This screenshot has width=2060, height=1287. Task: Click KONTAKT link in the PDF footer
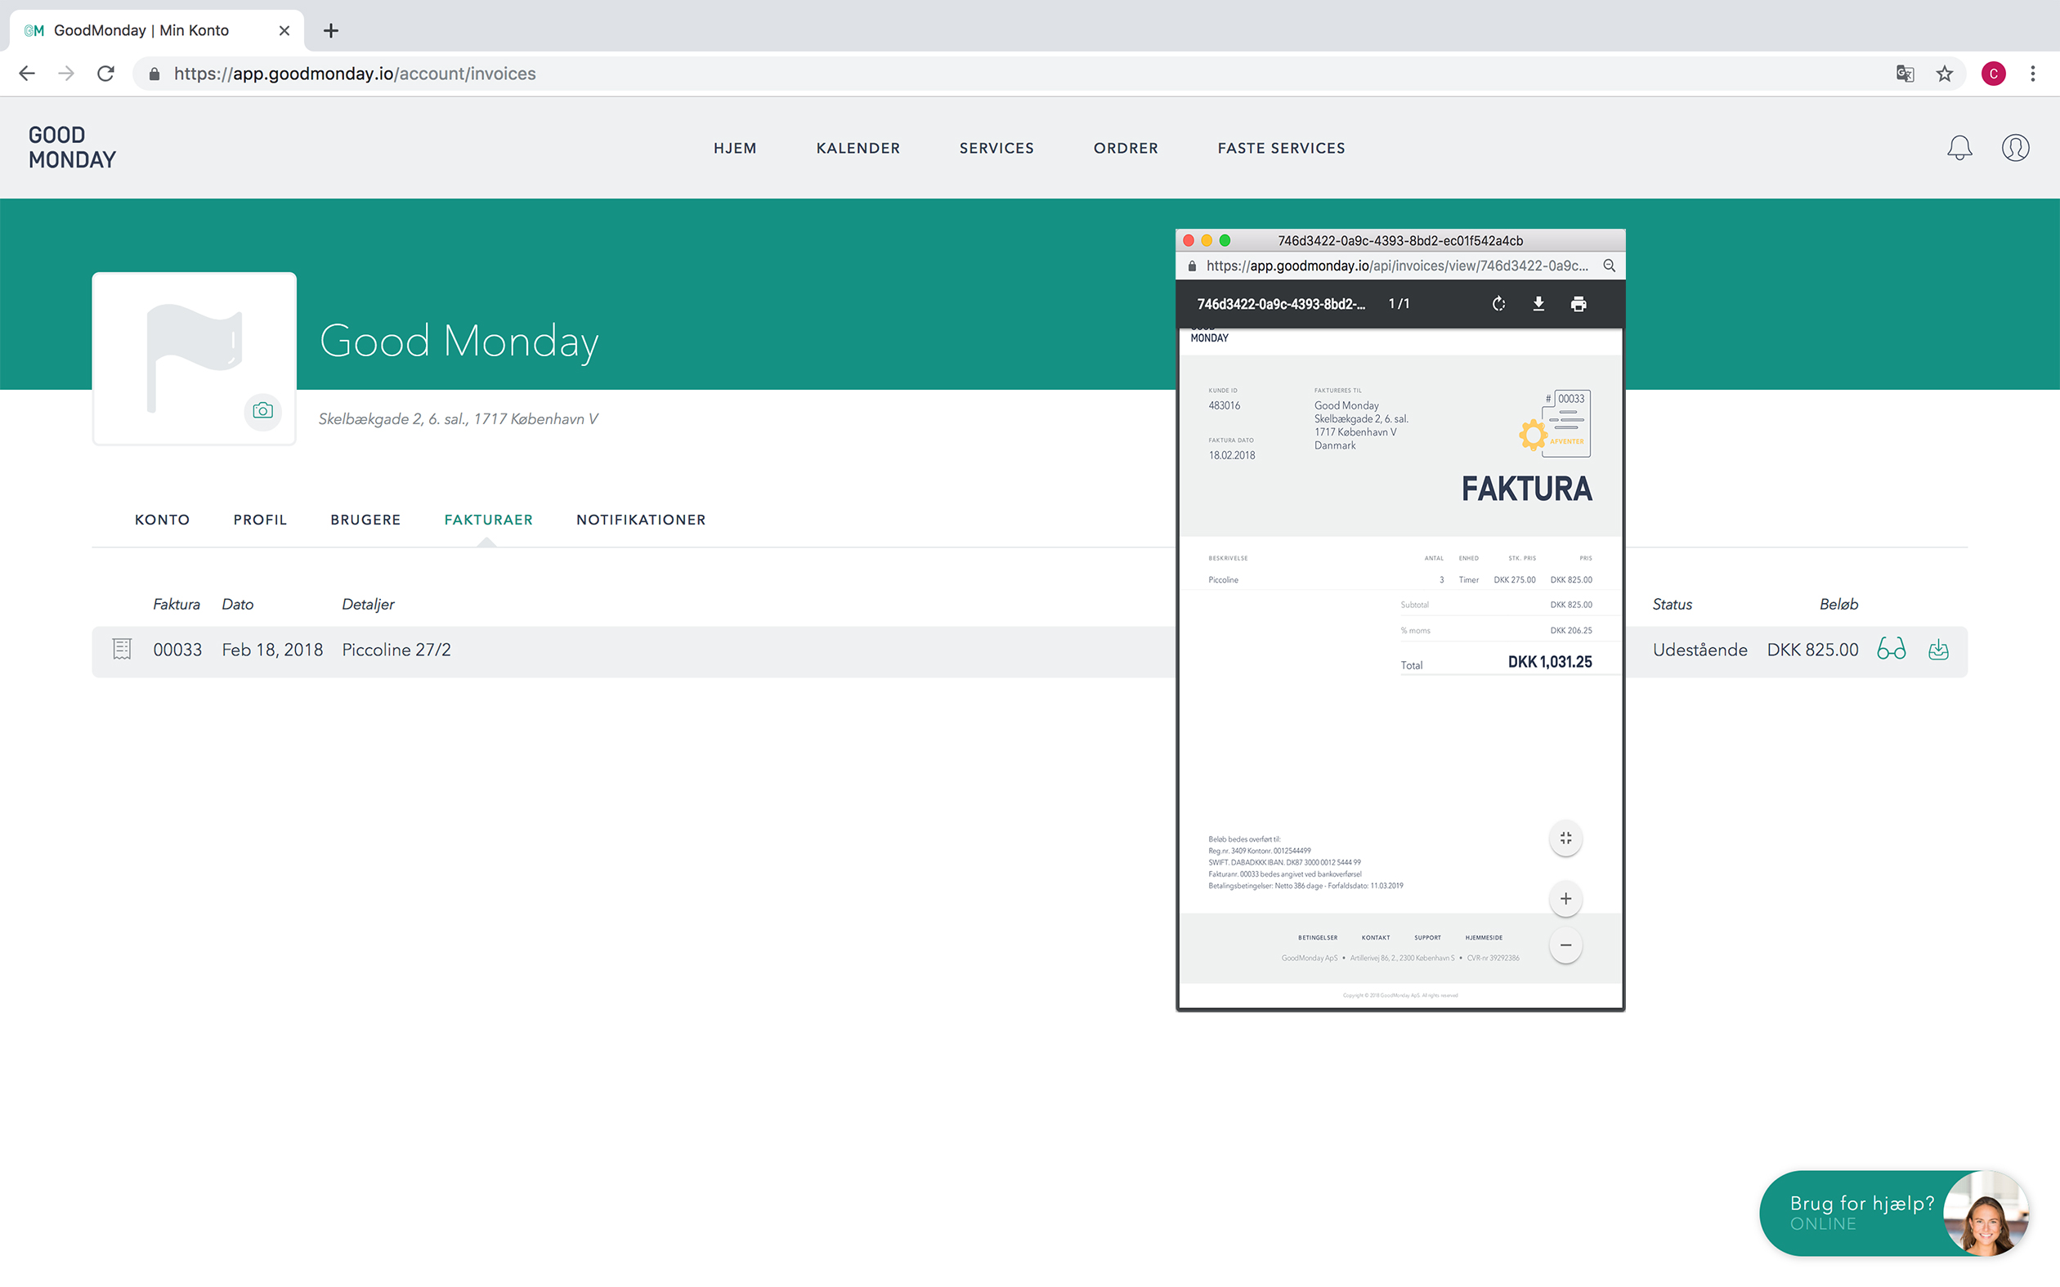(1376, 937)
